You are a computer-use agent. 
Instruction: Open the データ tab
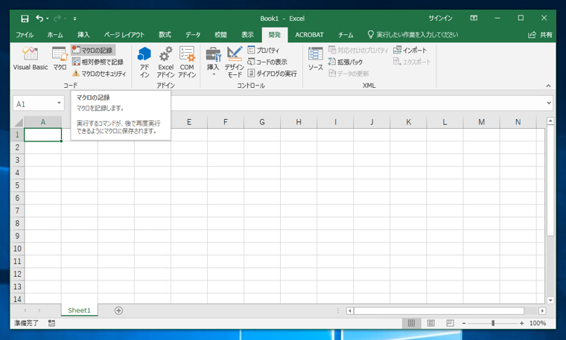[x=193, y=35]
